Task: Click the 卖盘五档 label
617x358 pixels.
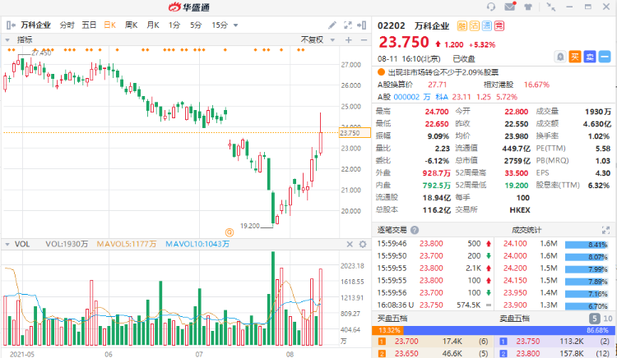Action: pos(515,319)
